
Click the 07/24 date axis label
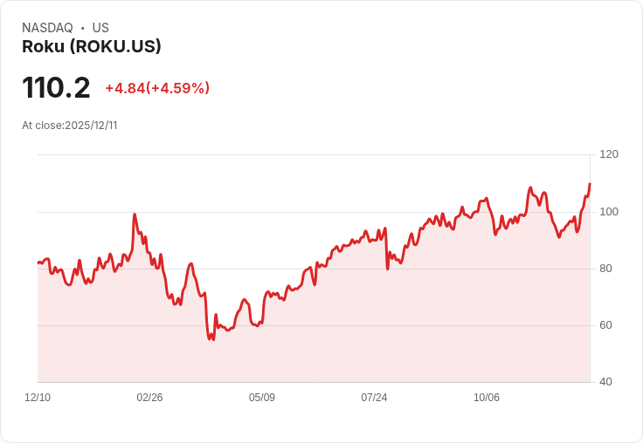tap(374, 398)
